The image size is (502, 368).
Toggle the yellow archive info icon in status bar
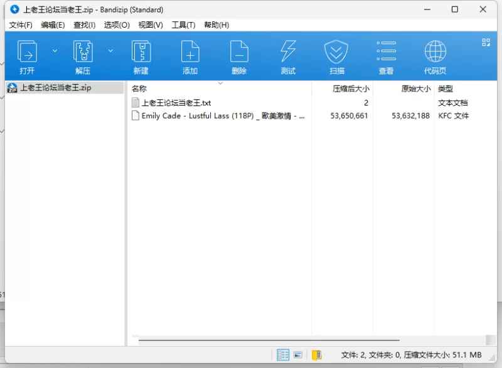(316, 355)
